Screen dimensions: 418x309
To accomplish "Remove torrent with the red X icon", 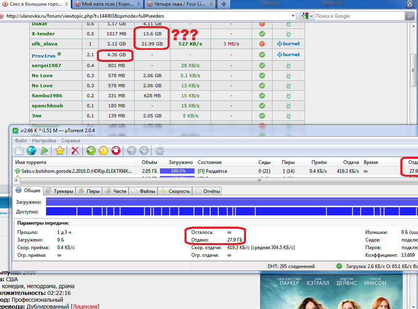I will [x=75, y=151].
